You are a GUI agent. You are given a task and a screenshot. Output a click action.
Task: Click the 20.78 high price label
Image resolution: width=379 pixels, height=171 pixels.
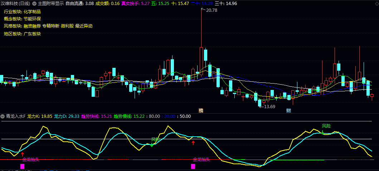click(x=212, y=10)
